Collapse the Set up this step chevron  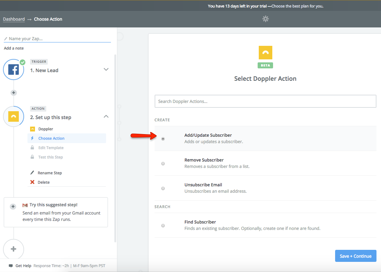[106, 116]
